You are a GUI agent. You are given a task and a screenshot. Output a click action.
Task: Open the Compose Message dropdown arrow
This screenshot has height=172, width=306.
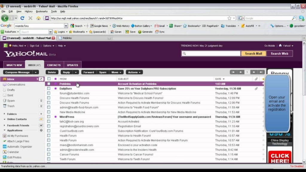36,72
